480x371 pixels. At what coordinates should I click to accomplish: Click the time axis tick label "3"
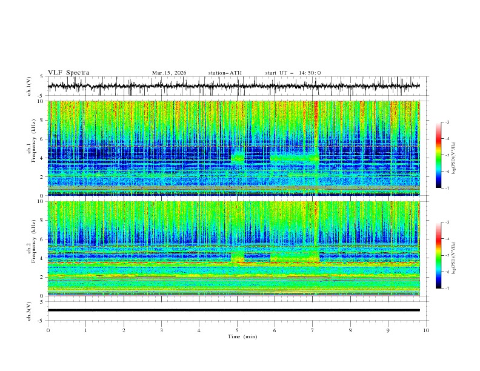tap(161, 330)
